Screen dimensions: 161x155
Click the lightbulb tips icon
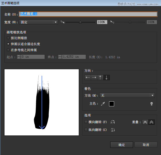151,104
